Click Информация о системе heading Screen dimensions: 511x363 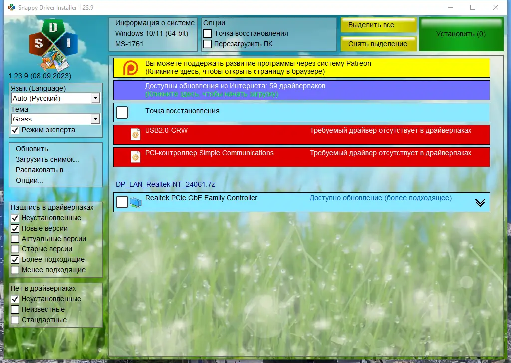[x=155, y=23]
